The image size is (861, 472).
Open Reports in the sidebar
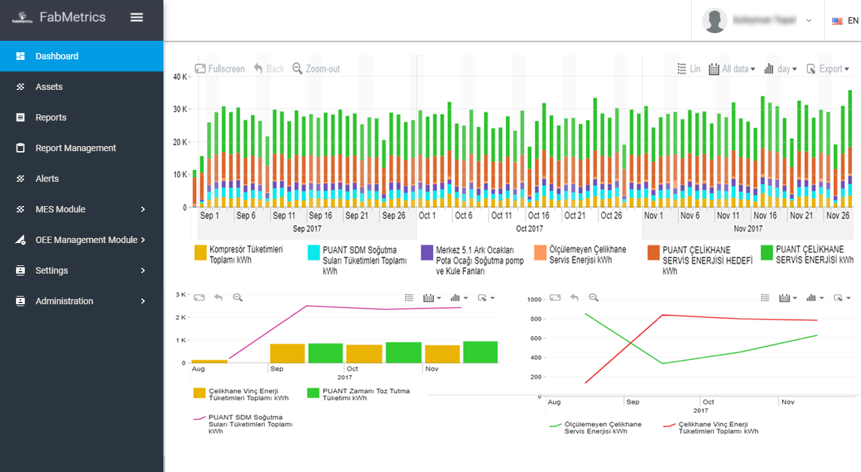51,117
